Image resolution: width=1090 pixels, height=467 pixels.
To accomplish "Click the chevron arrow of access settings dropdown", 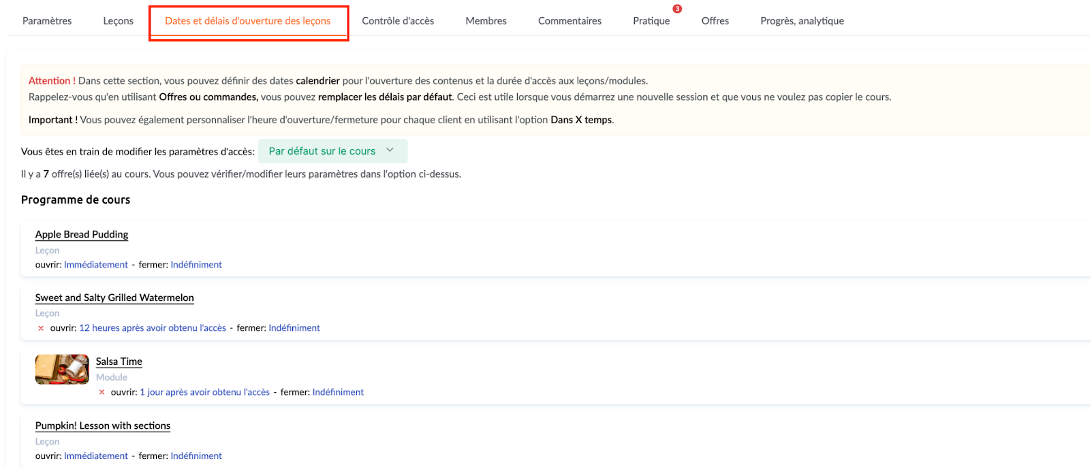I will [390, 150].
